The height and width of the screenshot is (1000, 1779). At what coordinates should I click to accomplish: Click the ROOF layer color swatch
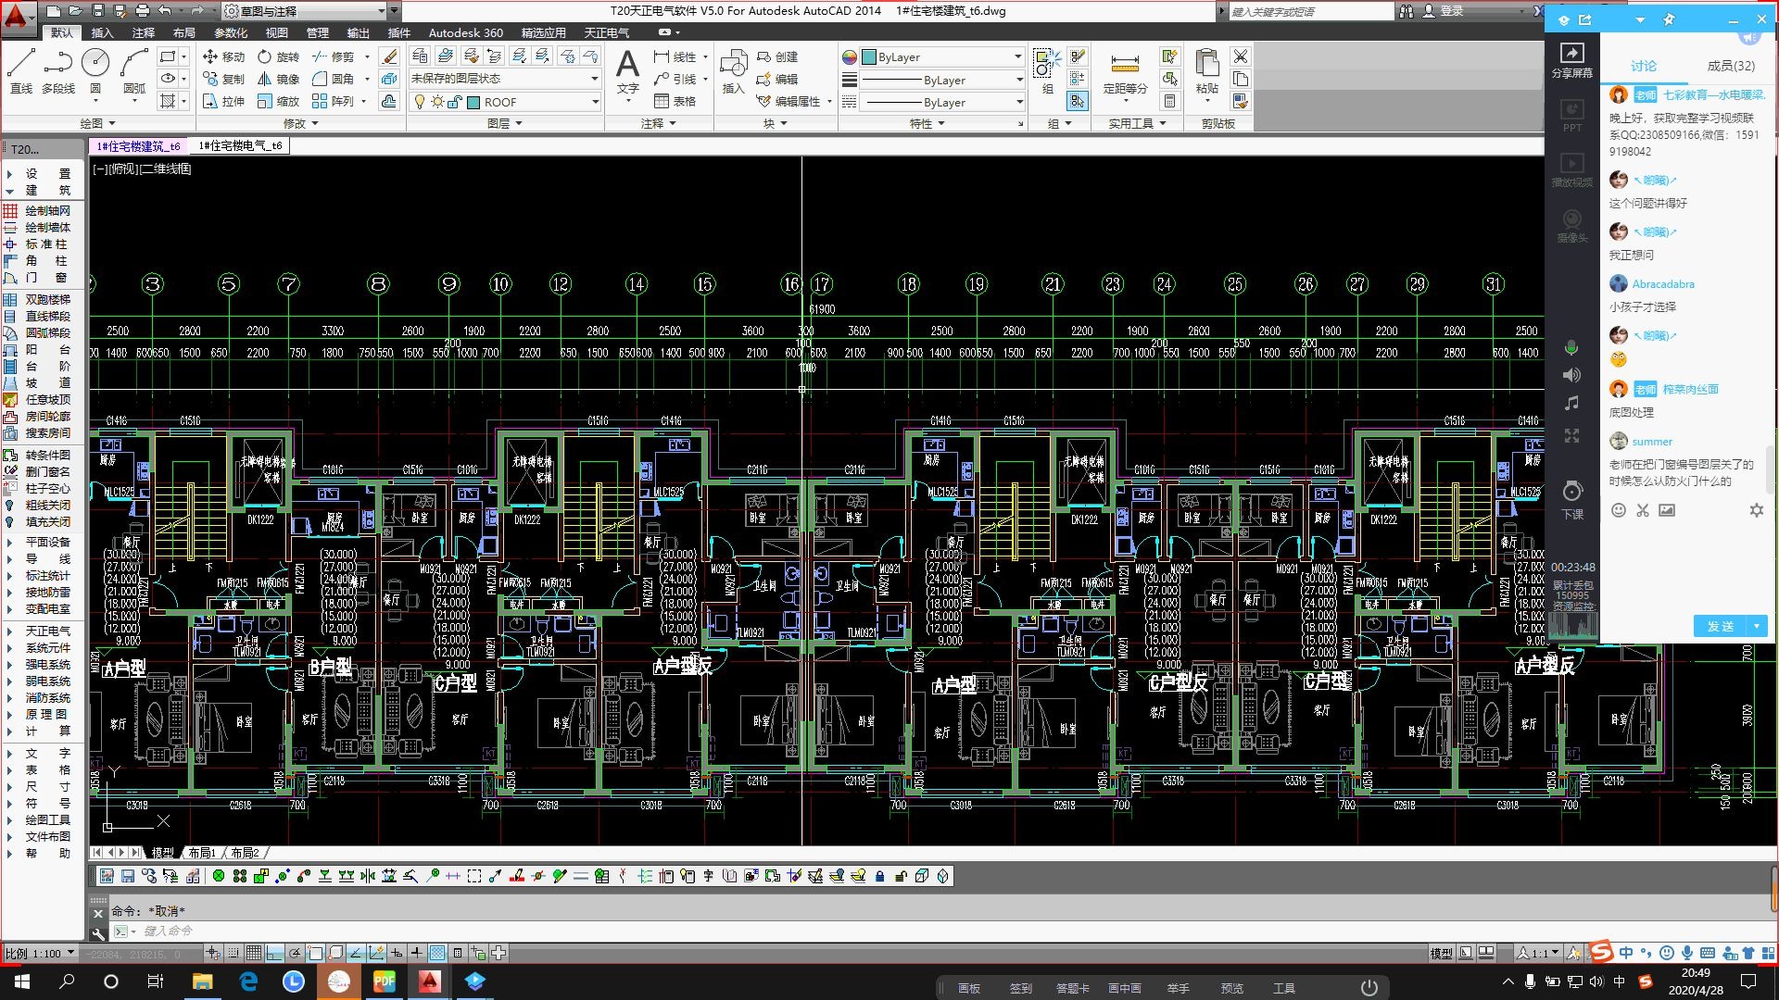[x=473, y=102]
